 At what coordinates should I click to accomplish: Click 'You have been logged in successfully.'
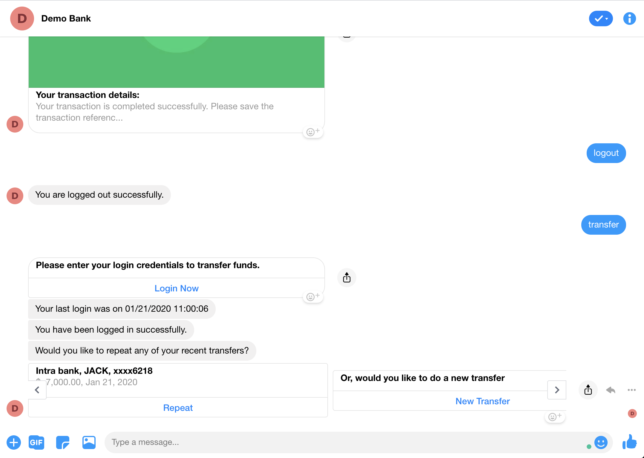click(111, 330)
